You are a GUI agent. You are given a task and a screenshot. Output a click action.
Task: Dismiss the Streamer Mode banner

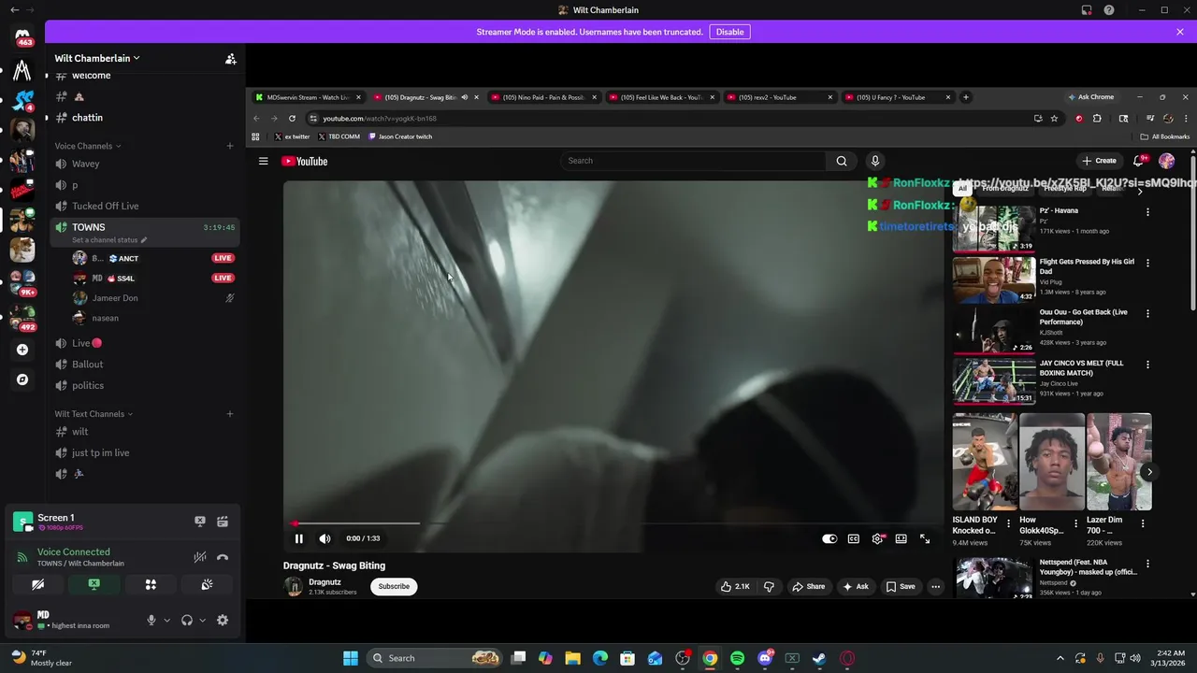point(1179,32)
